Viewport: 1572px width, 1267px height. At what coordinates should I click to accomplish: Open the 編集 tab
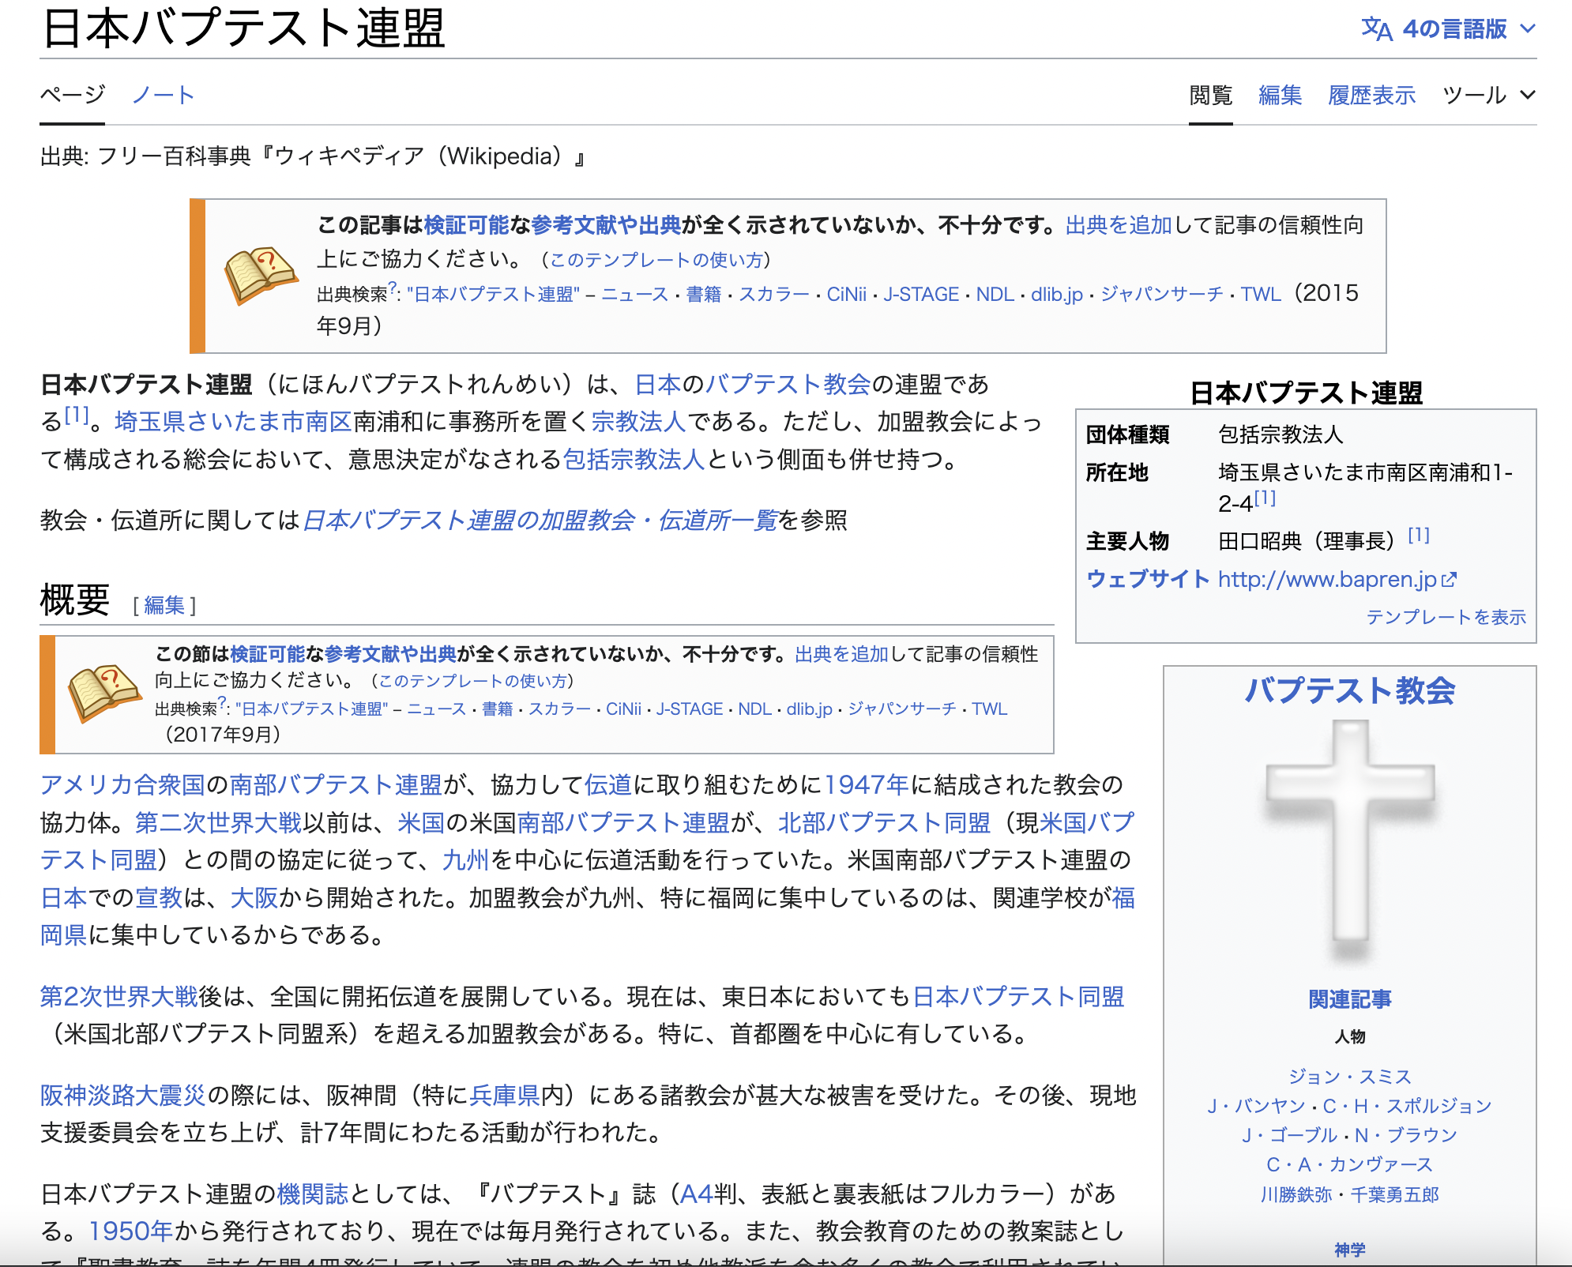[1280, 96]
